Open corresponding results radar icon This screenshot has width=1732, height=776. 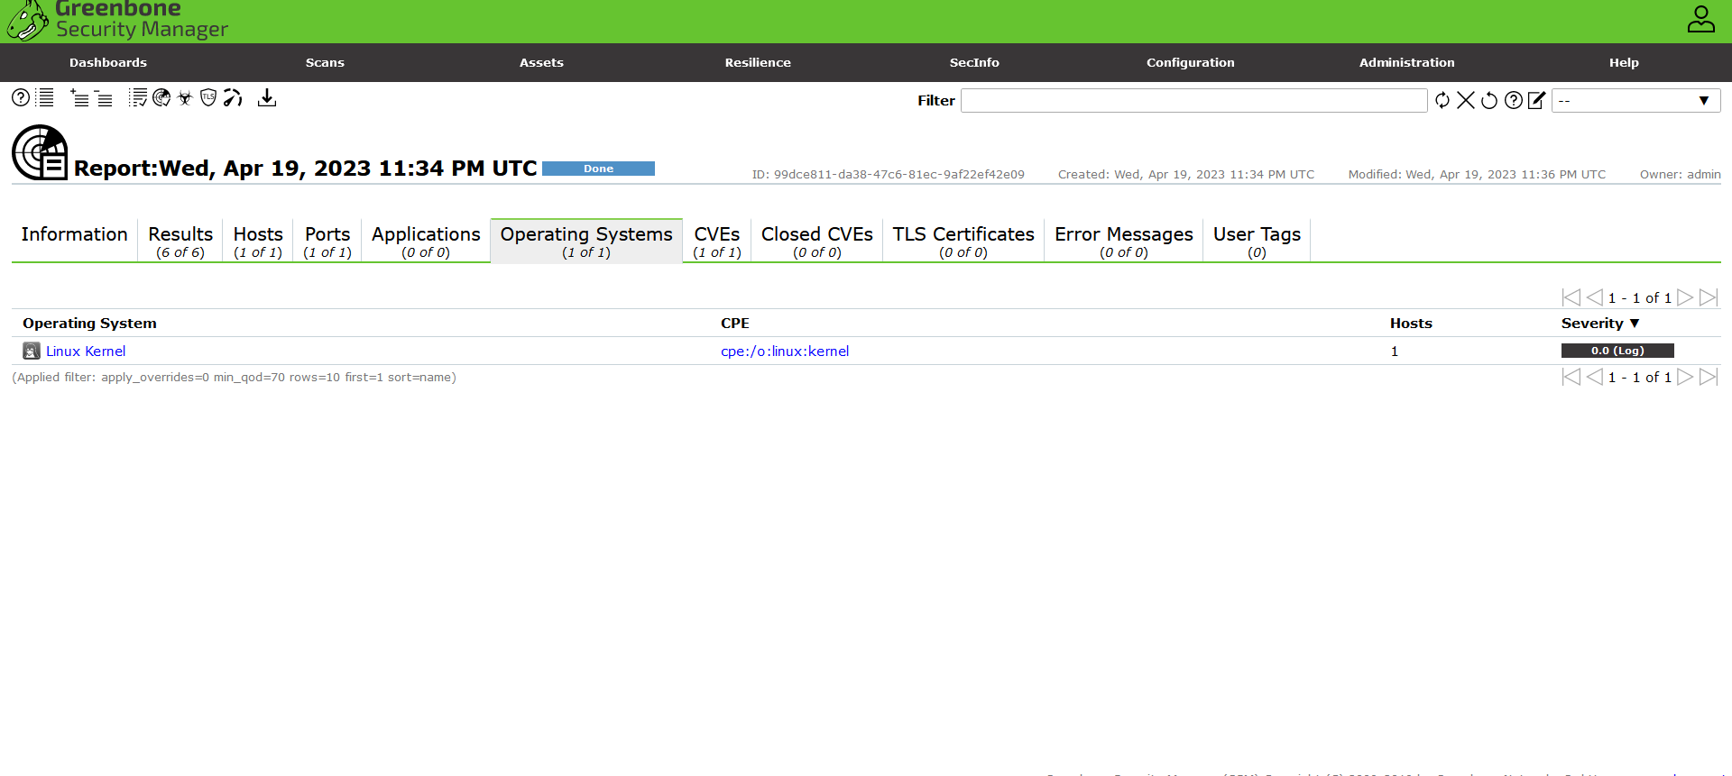161,97
